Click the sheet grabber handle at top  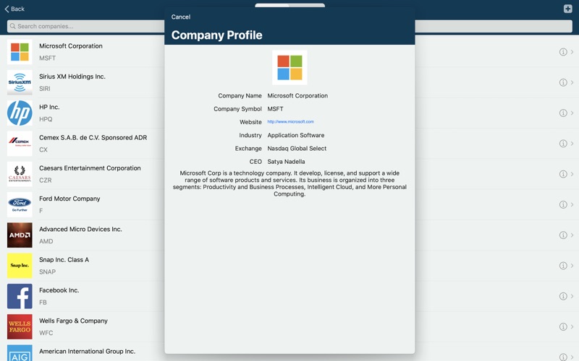tap(290, 5)
